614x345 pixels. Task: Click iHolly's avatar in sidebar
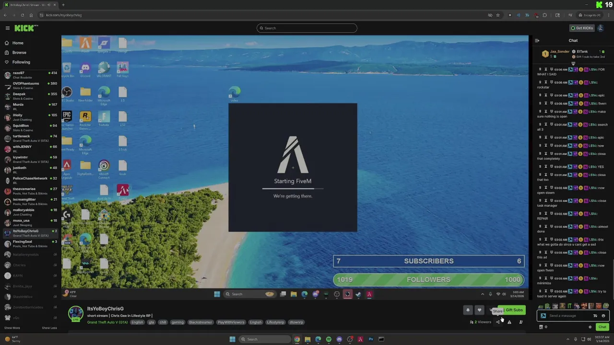pos(7,117)
